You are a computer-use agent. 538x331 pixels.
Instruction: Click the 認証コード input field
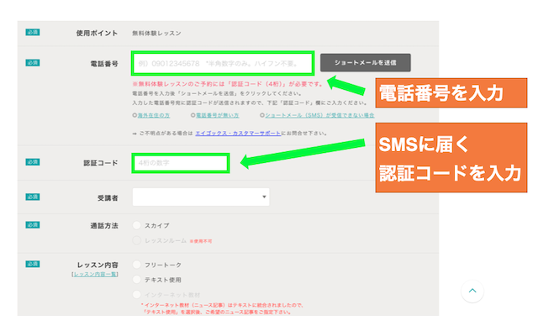pyautogui.click(x=181, y=163)
